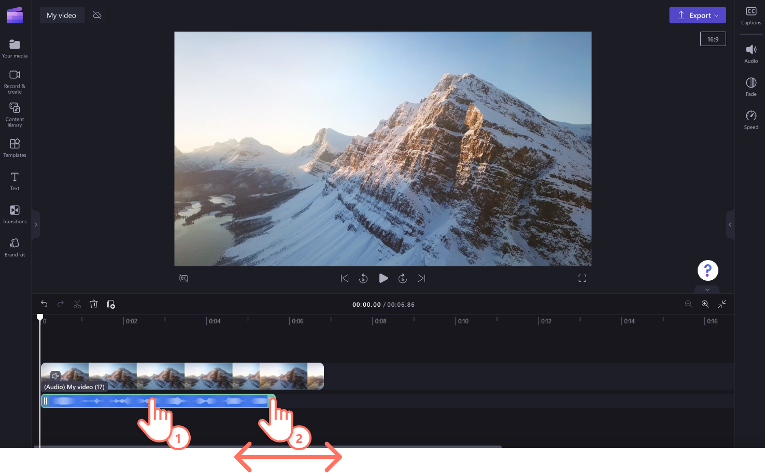The height and width of the screenshot is (473, 765).
Task: Collapse help button with chevron below
Action: point(707,290)
